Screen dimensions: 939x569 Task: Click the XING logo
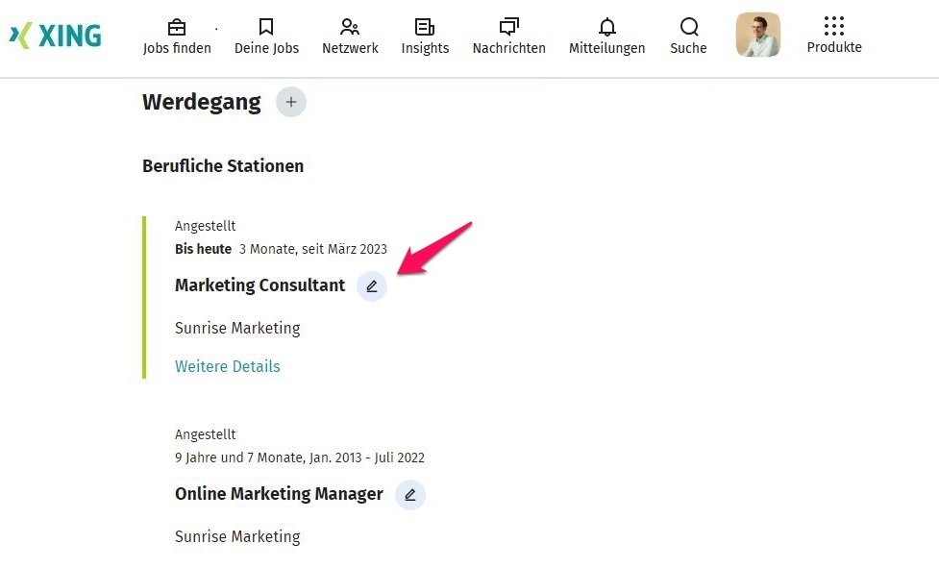click(56, 36)
